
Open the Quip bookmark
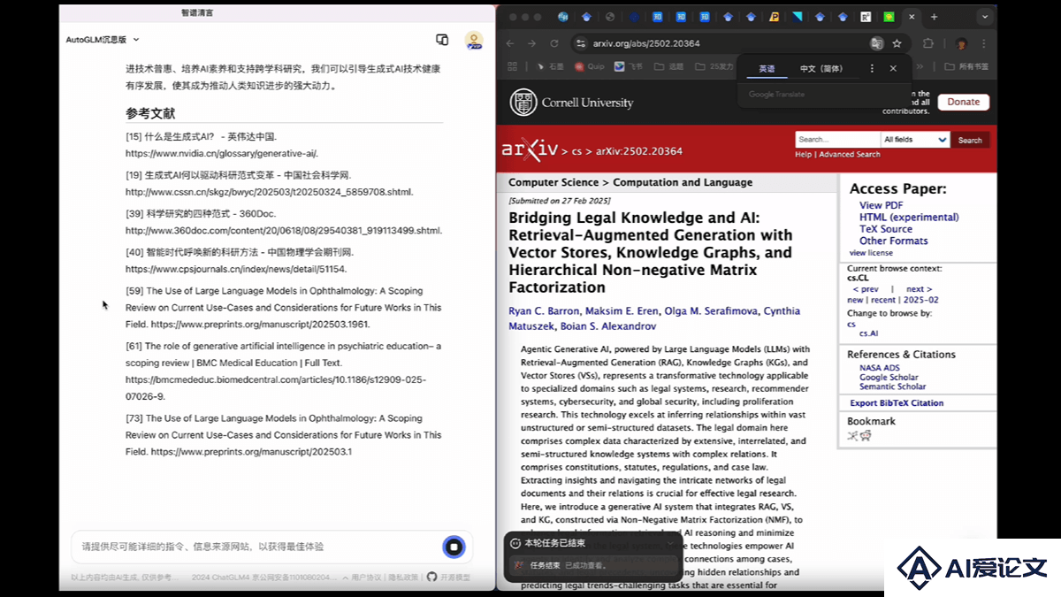[x=589, y=66]
